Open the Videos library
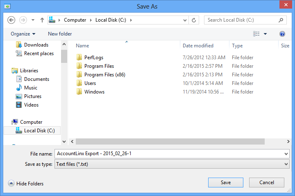Viewport: 295px width, 196px height. (31, 105)
